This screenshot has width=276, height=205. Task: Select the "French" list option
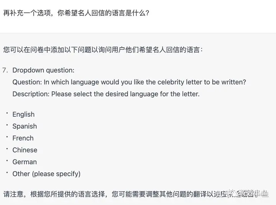click(23, 138)
